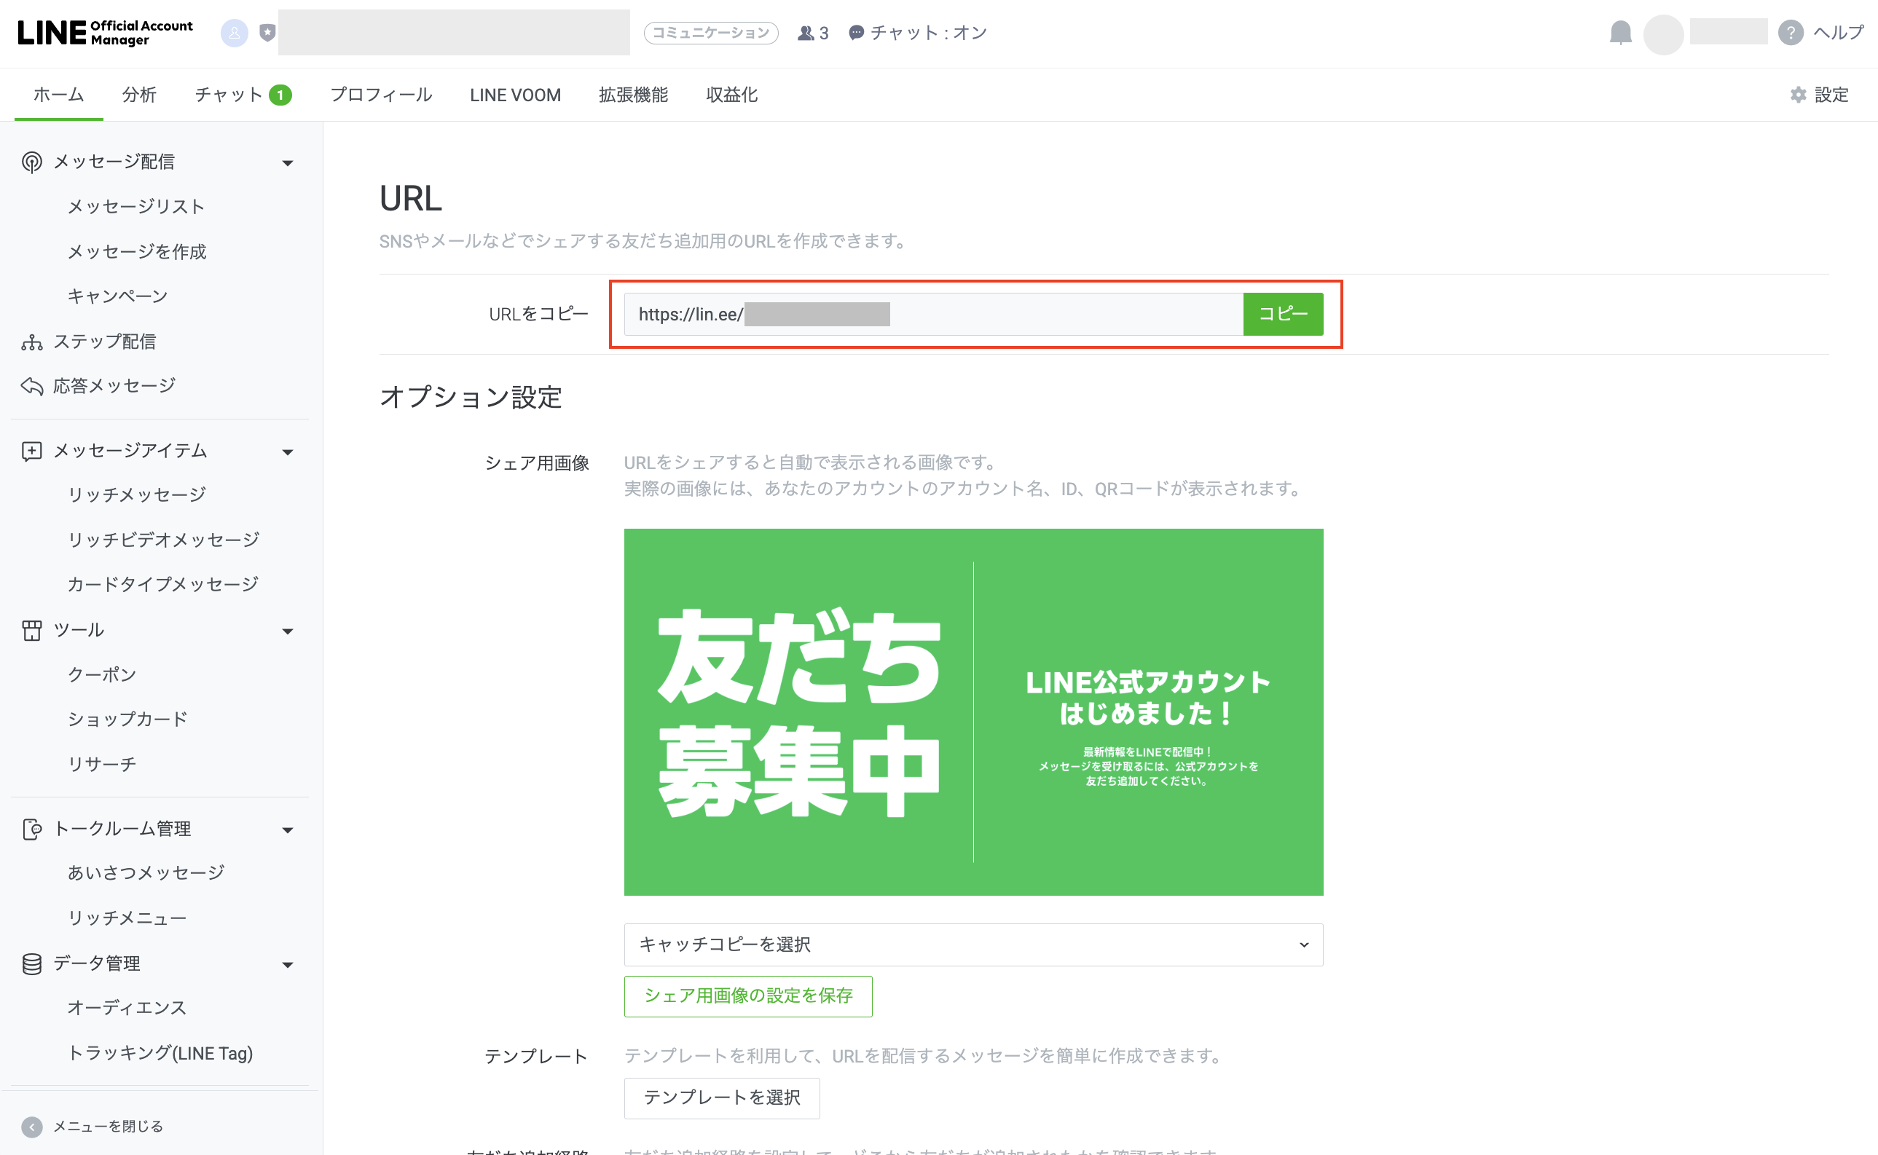The width and height of the screenshot is (1878, 1155).
Task: Click the データ管理 database icon
Action: [31, 964]
